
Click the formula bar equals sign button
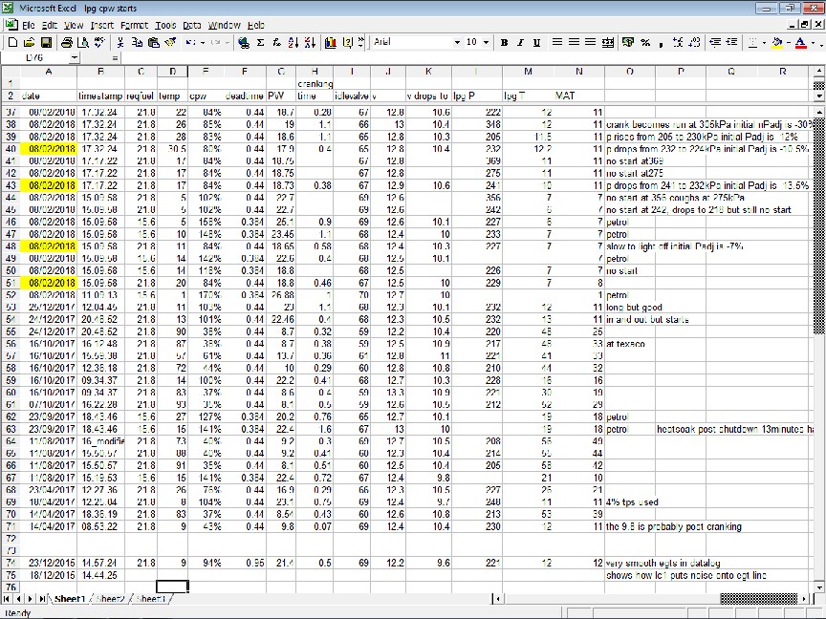[x=115, y=58]
